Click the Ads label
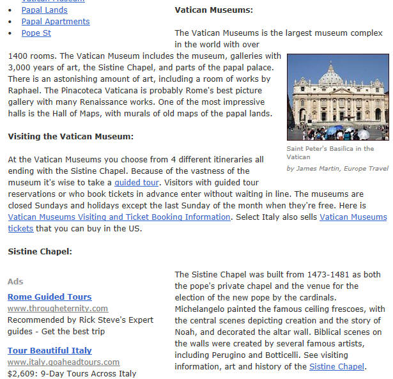The image size is (393, 379). tap(15, 281)
